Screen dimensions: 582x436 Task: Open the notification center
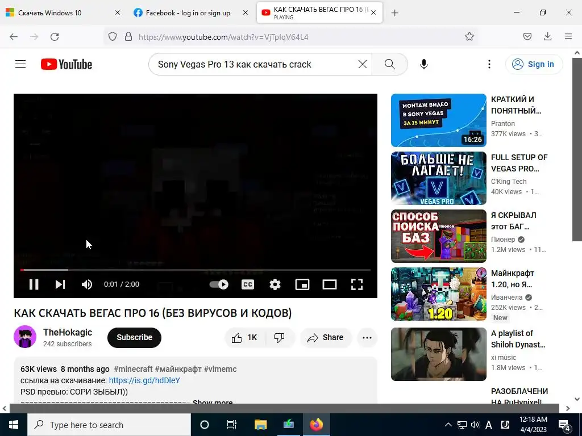point(564,425)
